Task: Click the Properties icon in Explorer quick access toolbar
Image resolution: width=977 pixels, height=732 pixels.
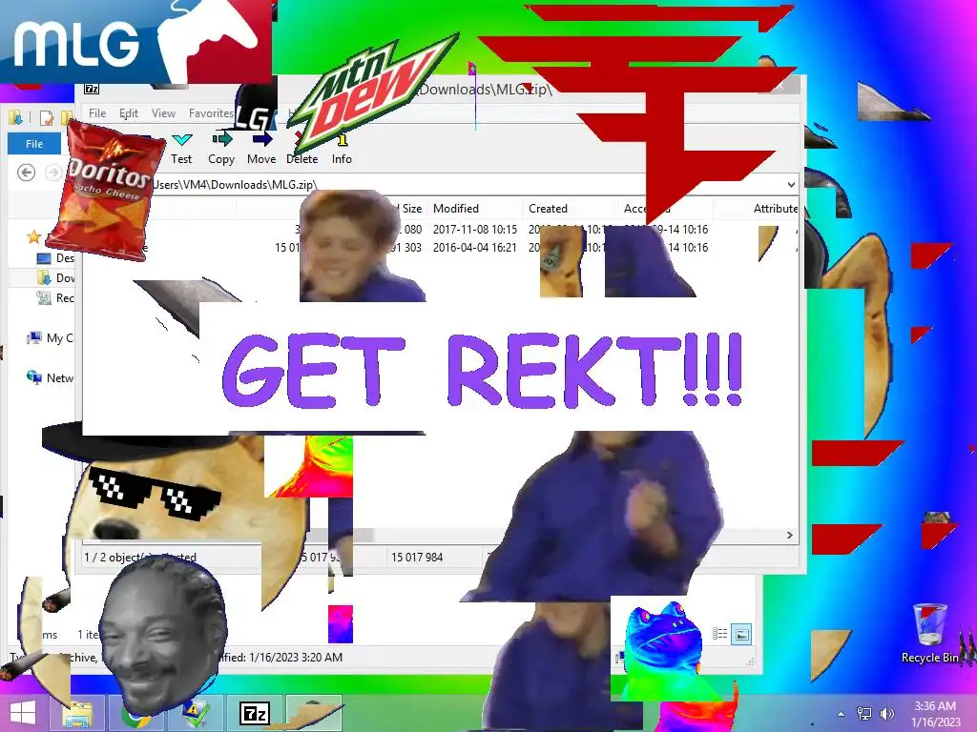Action: coord(47,117)
